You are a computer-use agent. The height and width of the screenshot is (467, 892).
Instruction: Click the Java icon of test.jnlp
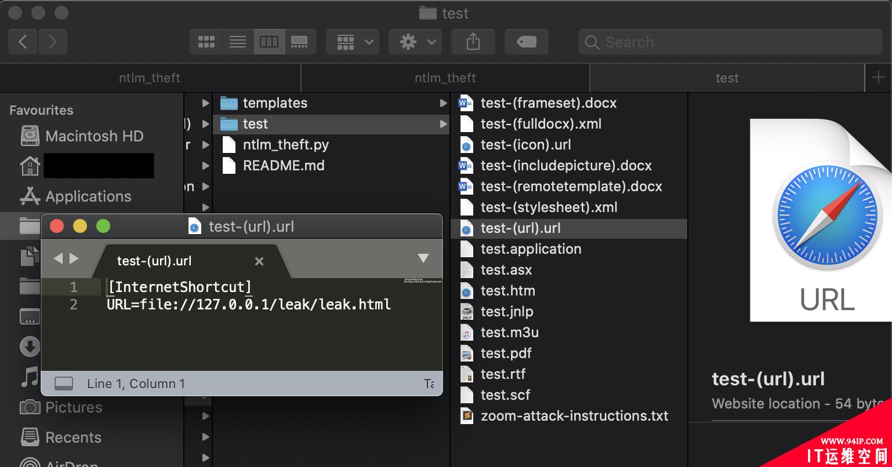click(x=466, y=312)
